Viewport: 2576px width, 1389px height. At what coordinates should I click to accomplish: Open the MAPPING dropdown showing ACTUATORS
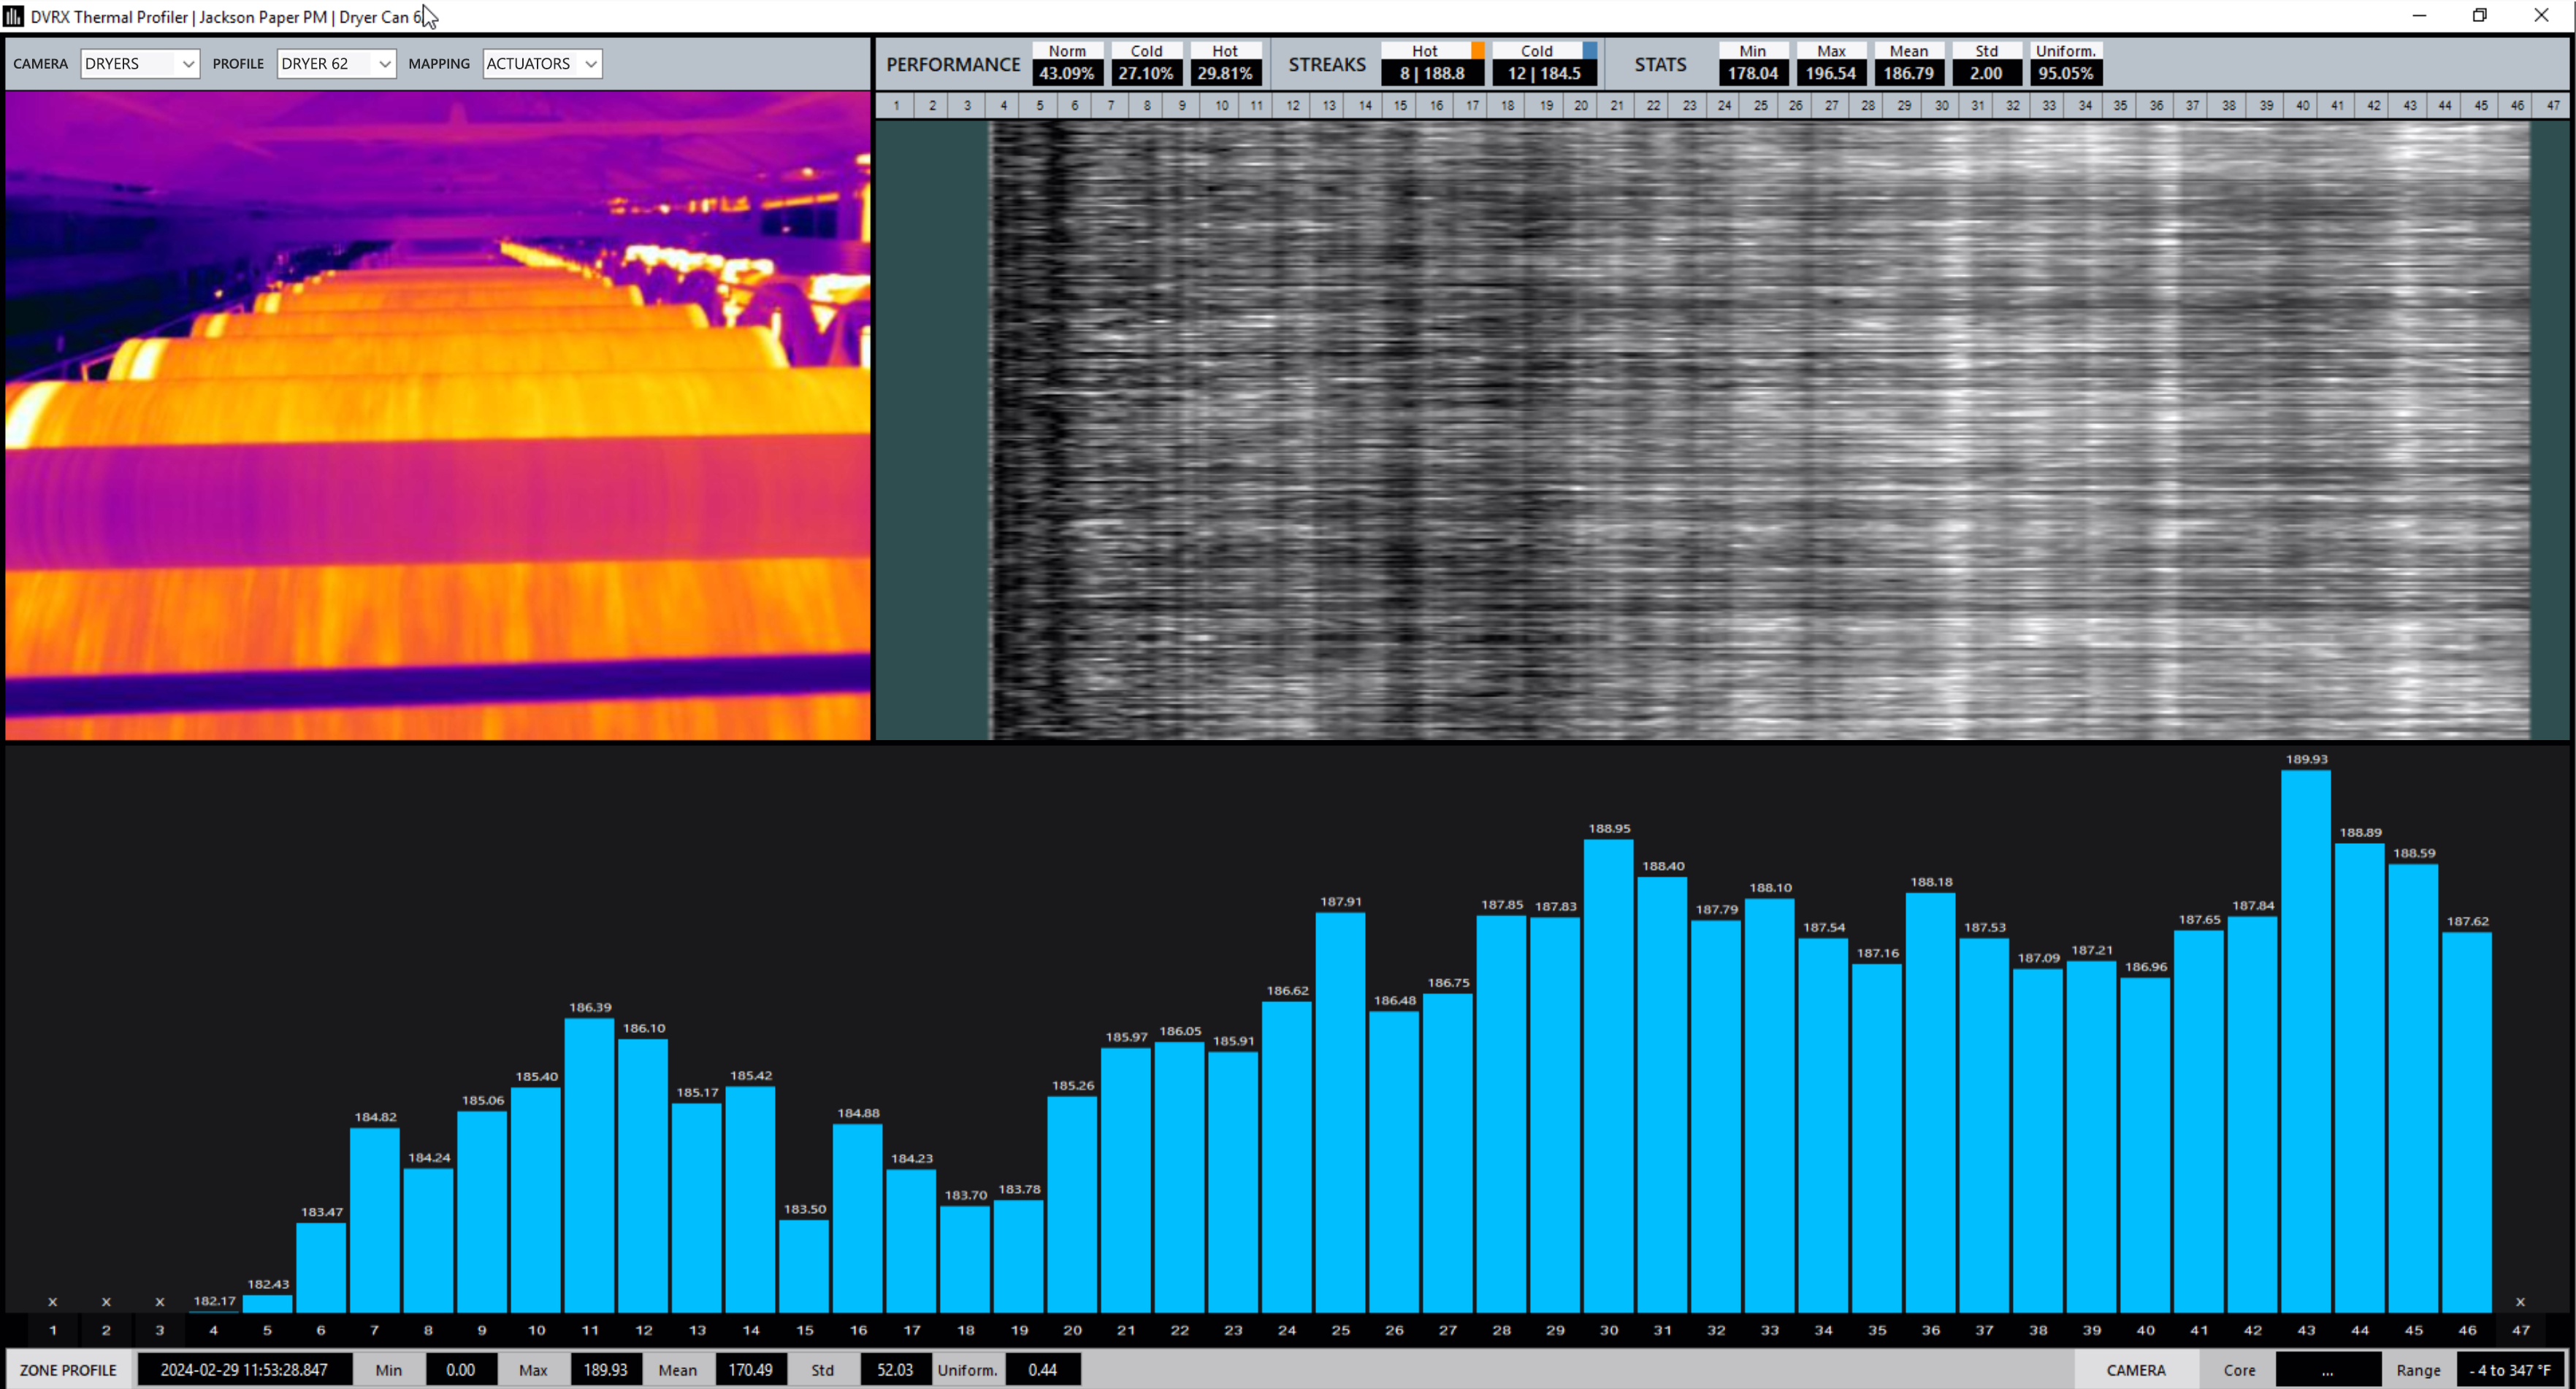[542, 63]
